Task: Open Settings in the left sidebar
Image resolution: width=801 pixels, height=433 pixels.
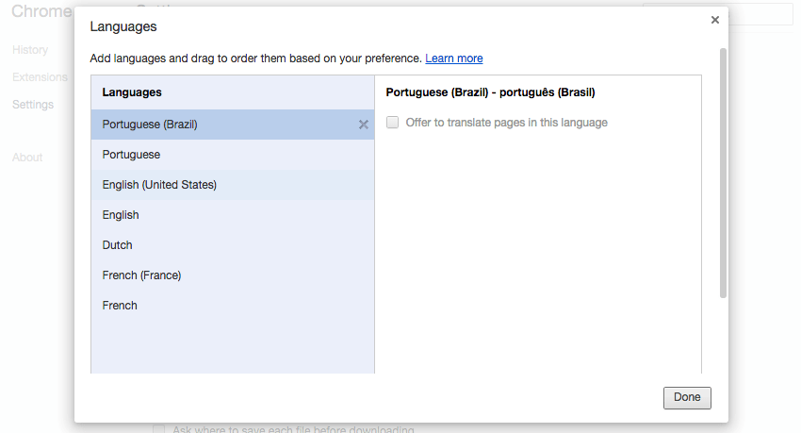Action: (x=33, y=105)
